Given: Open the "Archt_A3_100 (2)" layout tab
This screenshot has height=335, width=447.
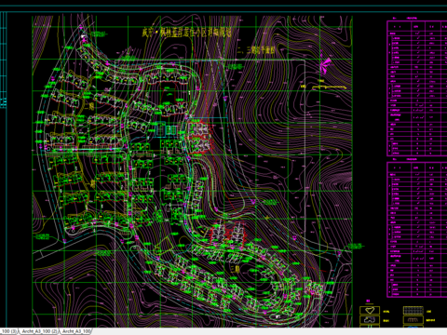Looking at the screenshot, I should (x=38, y=331).
